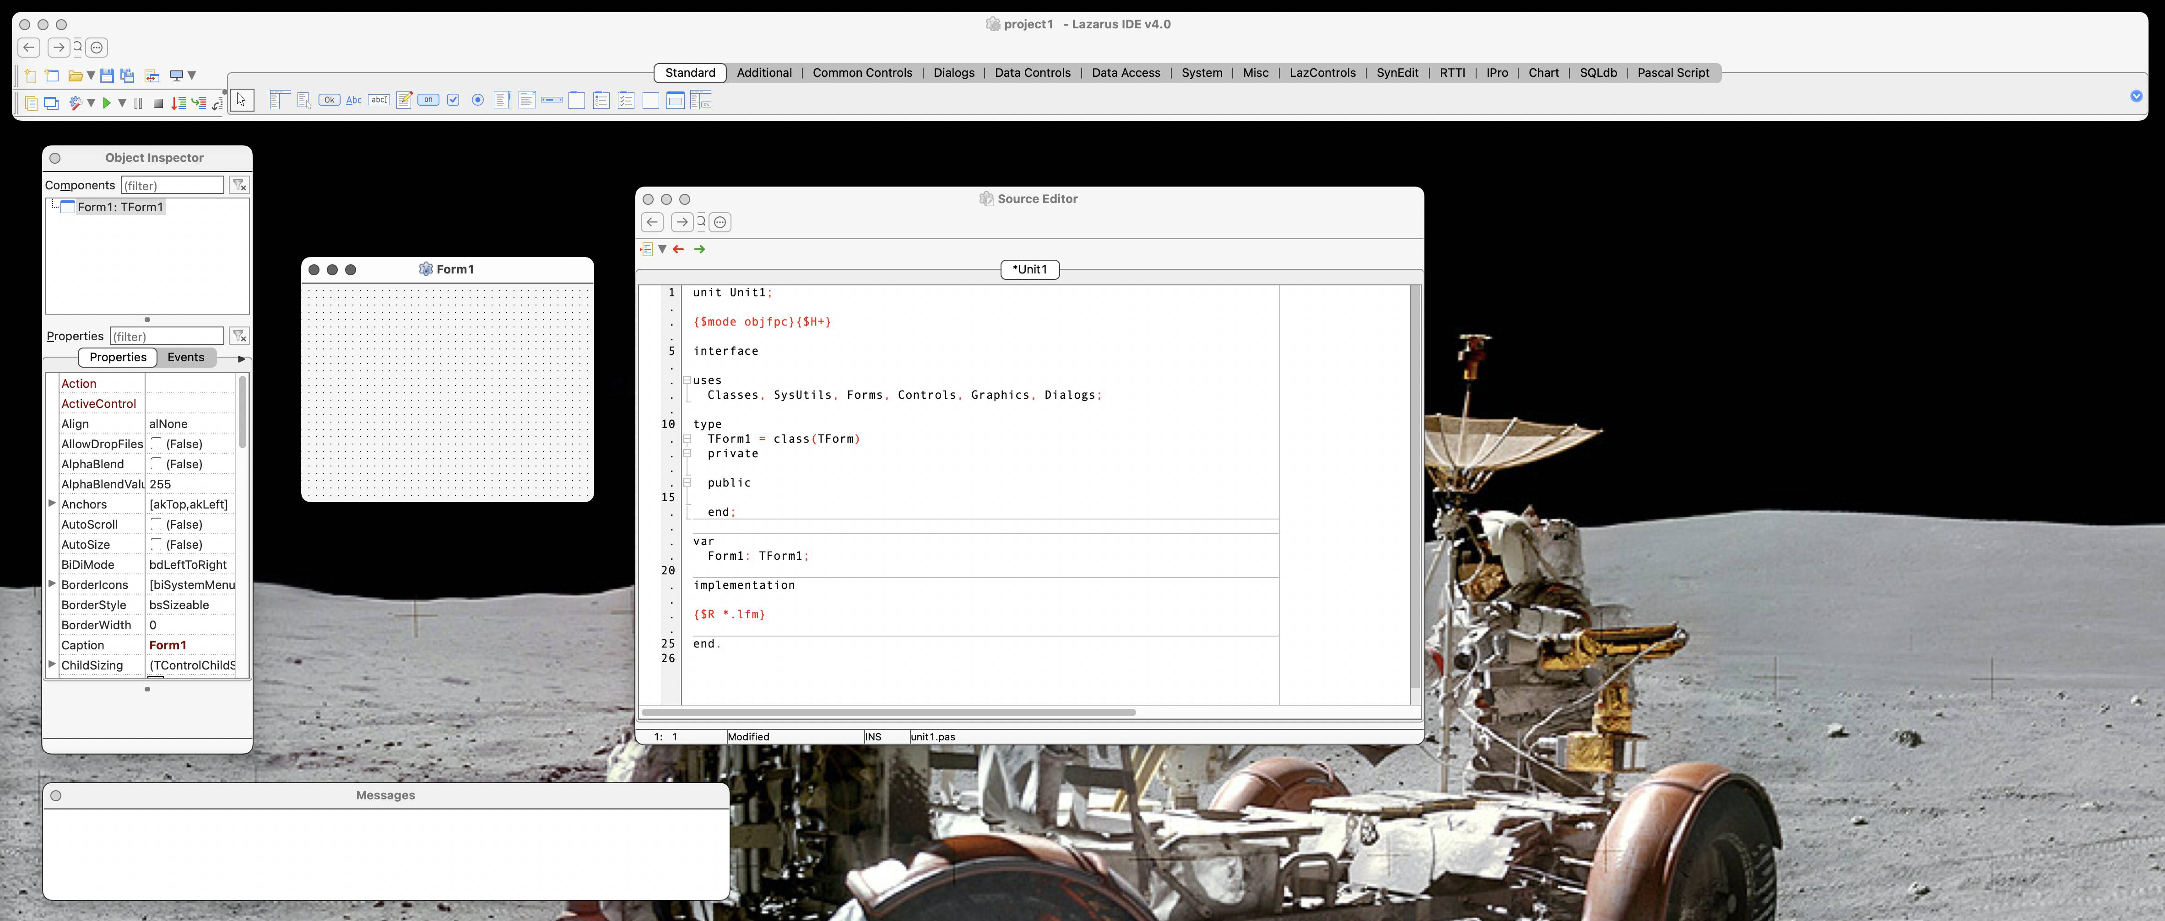Pick the TLabel 'Abc' component icon
The height and width of the screenshot is (921, 2165).
point(354,100)
